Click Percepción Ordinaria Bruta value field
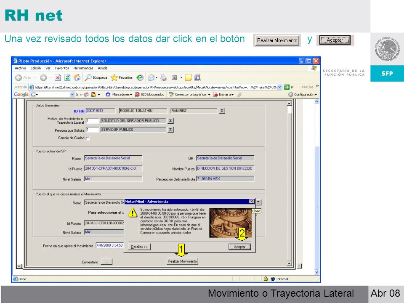The image size is (404, 303). point(226,179)
